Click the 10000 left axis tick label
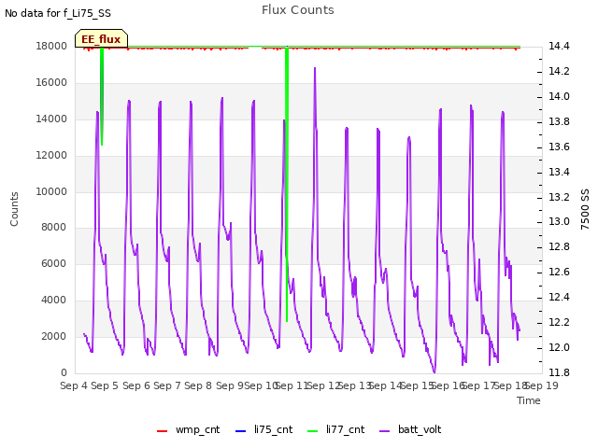This screenshot has width=598, height=448. [51, 191]
